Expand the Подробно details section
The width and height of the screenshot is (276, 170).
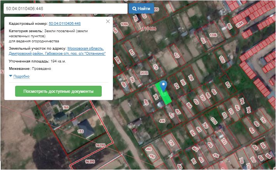point(21,76)
